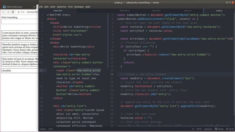Click the Duis mattis entry in browser

pos(20,62)
